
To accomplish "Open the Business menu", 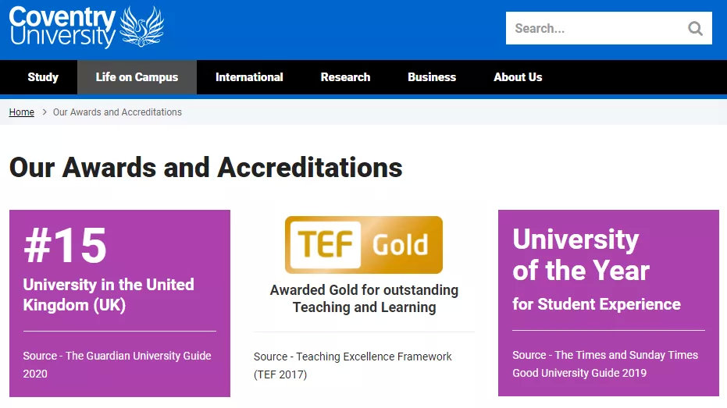I will [x=432, y=77].
